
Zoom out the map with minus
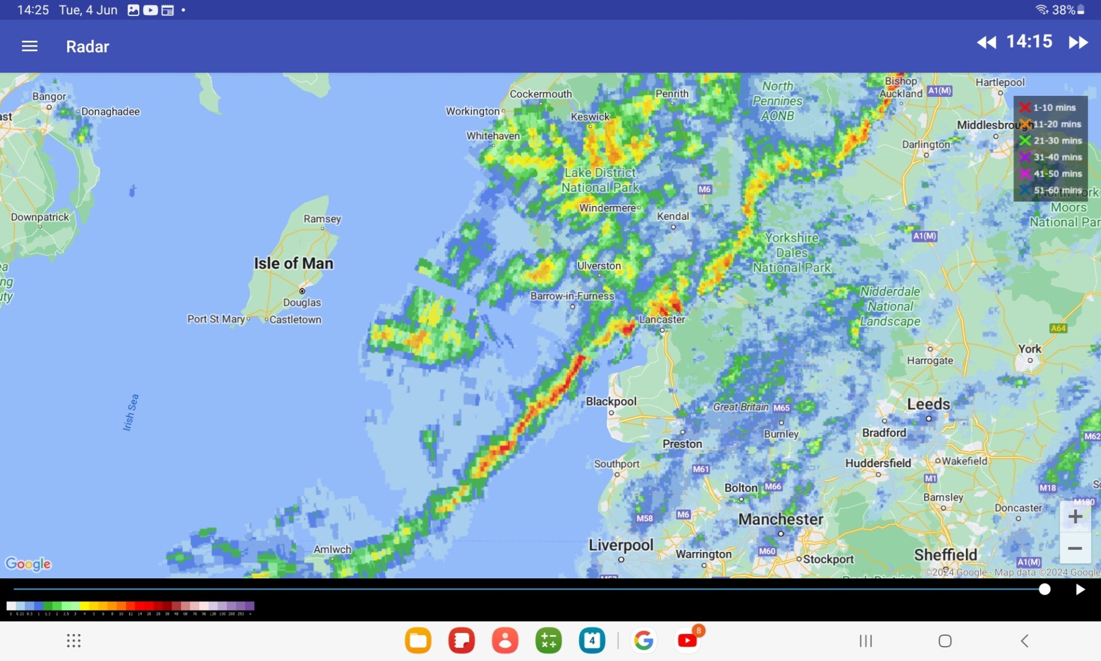[1075, 549]
